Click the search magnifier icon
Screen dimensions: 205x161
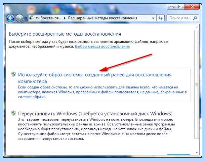click(195, 18)
